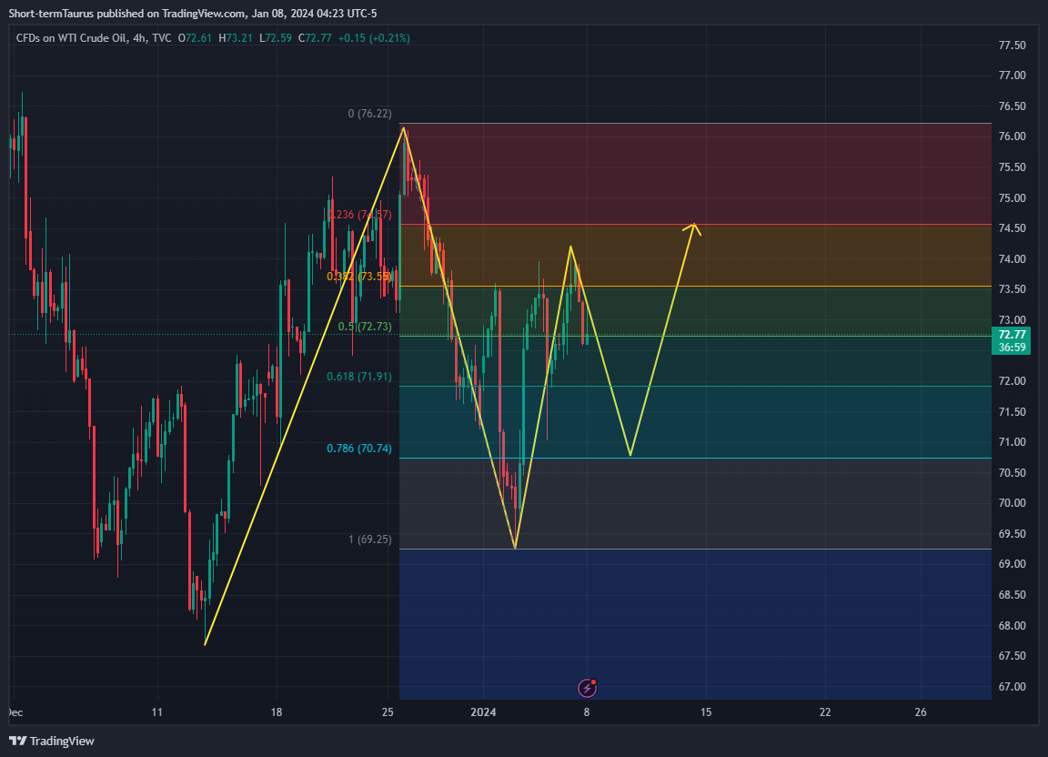Click the Fibonacci label 0 (76.22)
Image resolution: width=1048 pixels, height=757 pixels.
(369, 114)
